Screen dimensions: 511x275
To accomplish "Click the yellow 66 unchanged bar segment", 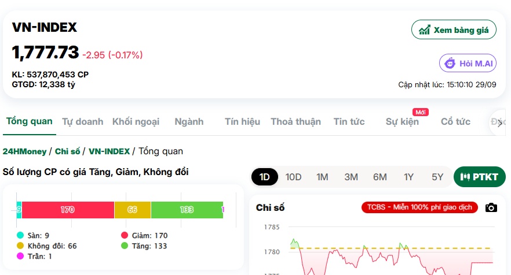I will (132, 210).
